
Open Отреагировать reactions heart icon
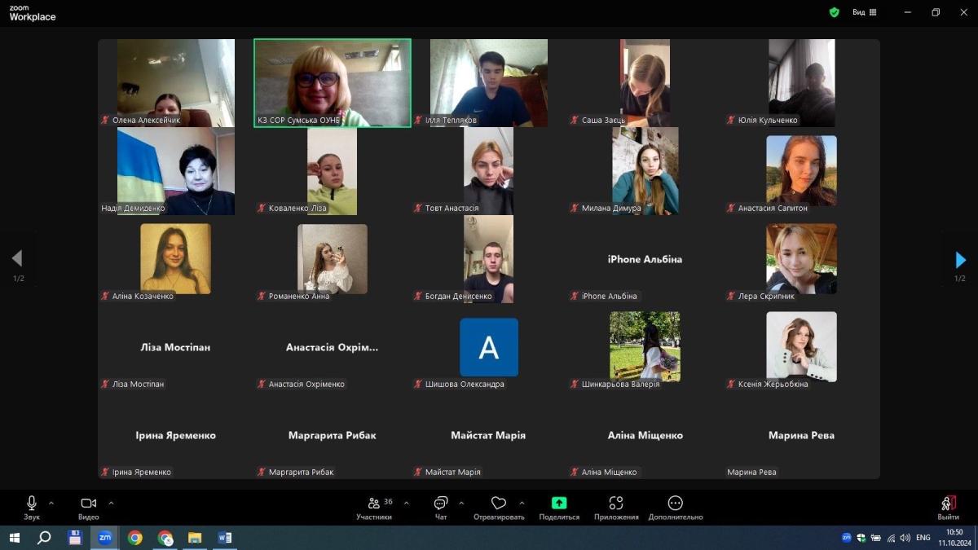tap(499, 504)
